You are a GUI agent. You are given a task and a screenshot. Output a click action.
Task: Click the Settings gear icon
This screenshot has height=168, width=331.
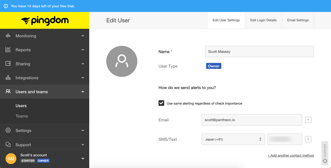[8, 130]
